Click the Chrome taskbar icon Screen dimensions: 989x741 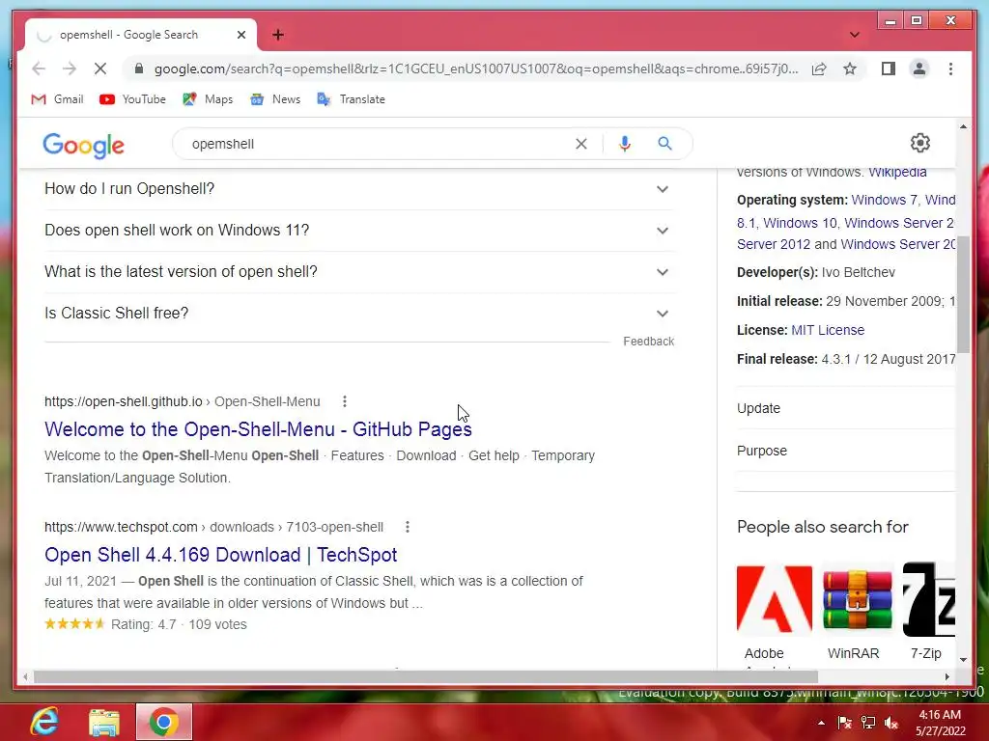[x=163, y=722]
